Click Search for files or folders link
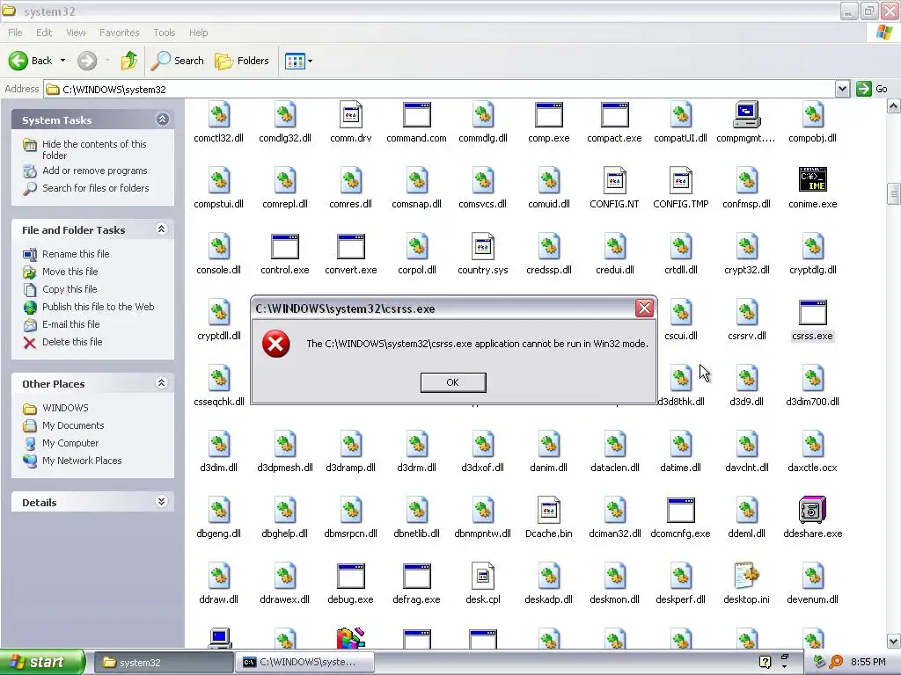The width and height of the screenshot is (901, 675). tap(95, 188)
